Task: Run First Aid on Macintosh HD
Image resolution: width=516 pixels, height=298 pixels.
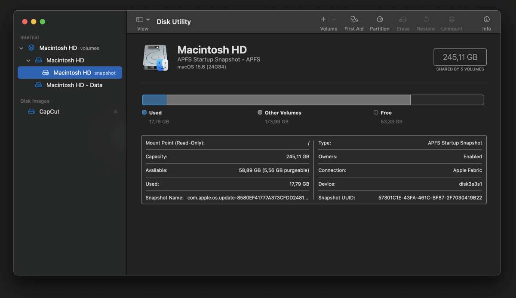Action: [x=354, y=22]
